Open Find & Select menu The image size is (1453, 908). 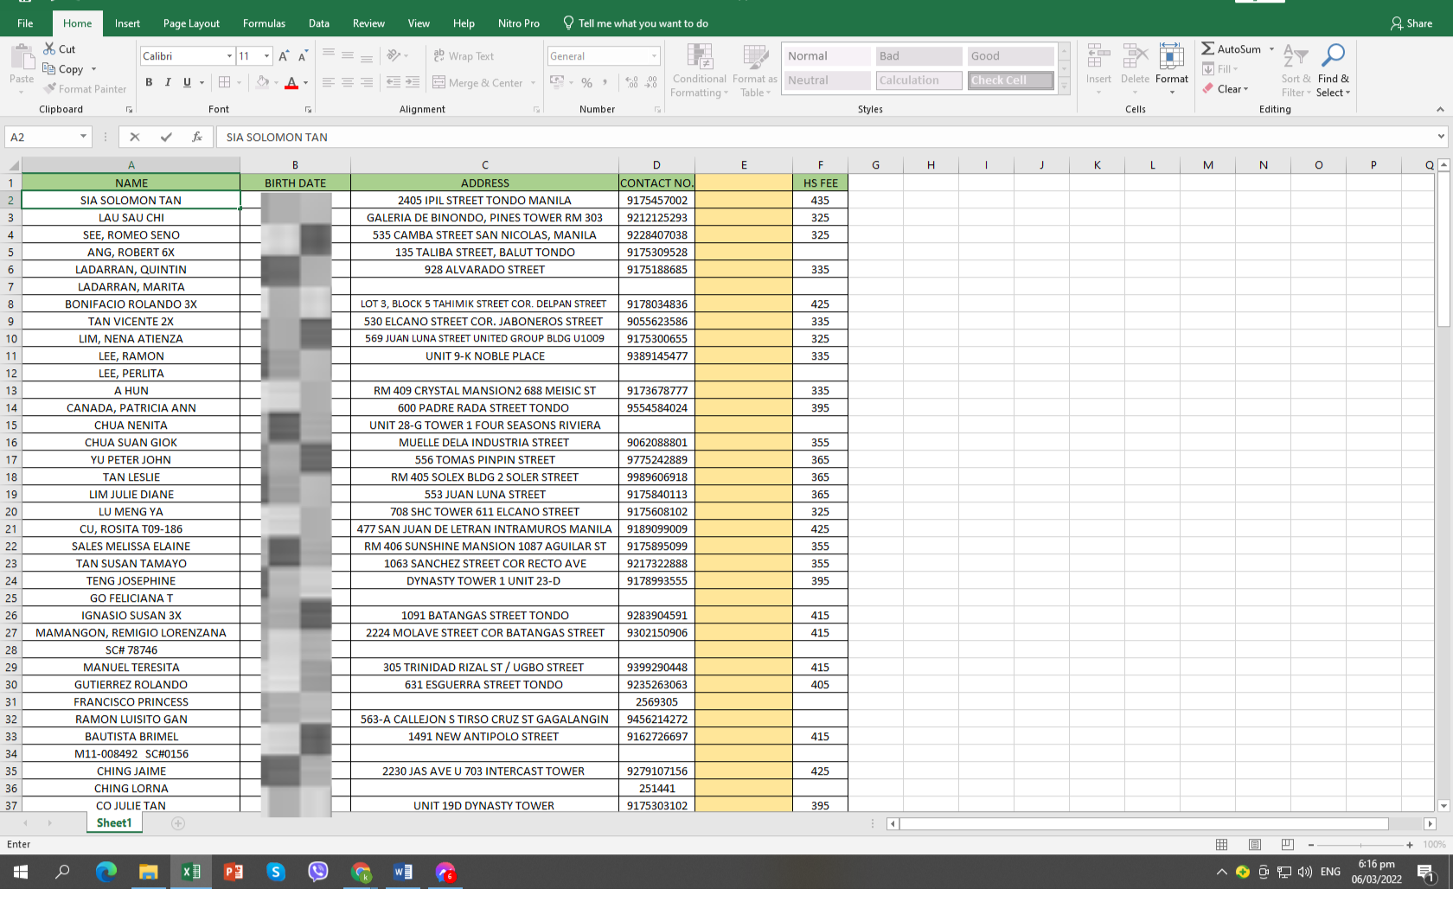pyautogui.click(x=1333, y=71)
